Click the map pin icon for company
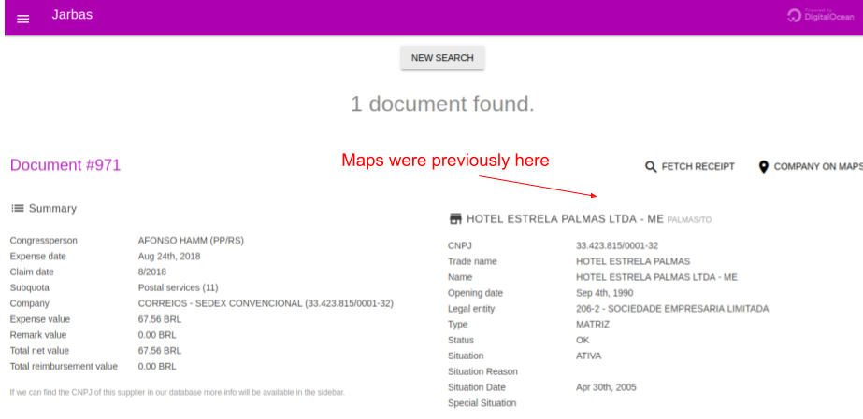This screenshot has width=863, height=419. click(x=763, y=167)
